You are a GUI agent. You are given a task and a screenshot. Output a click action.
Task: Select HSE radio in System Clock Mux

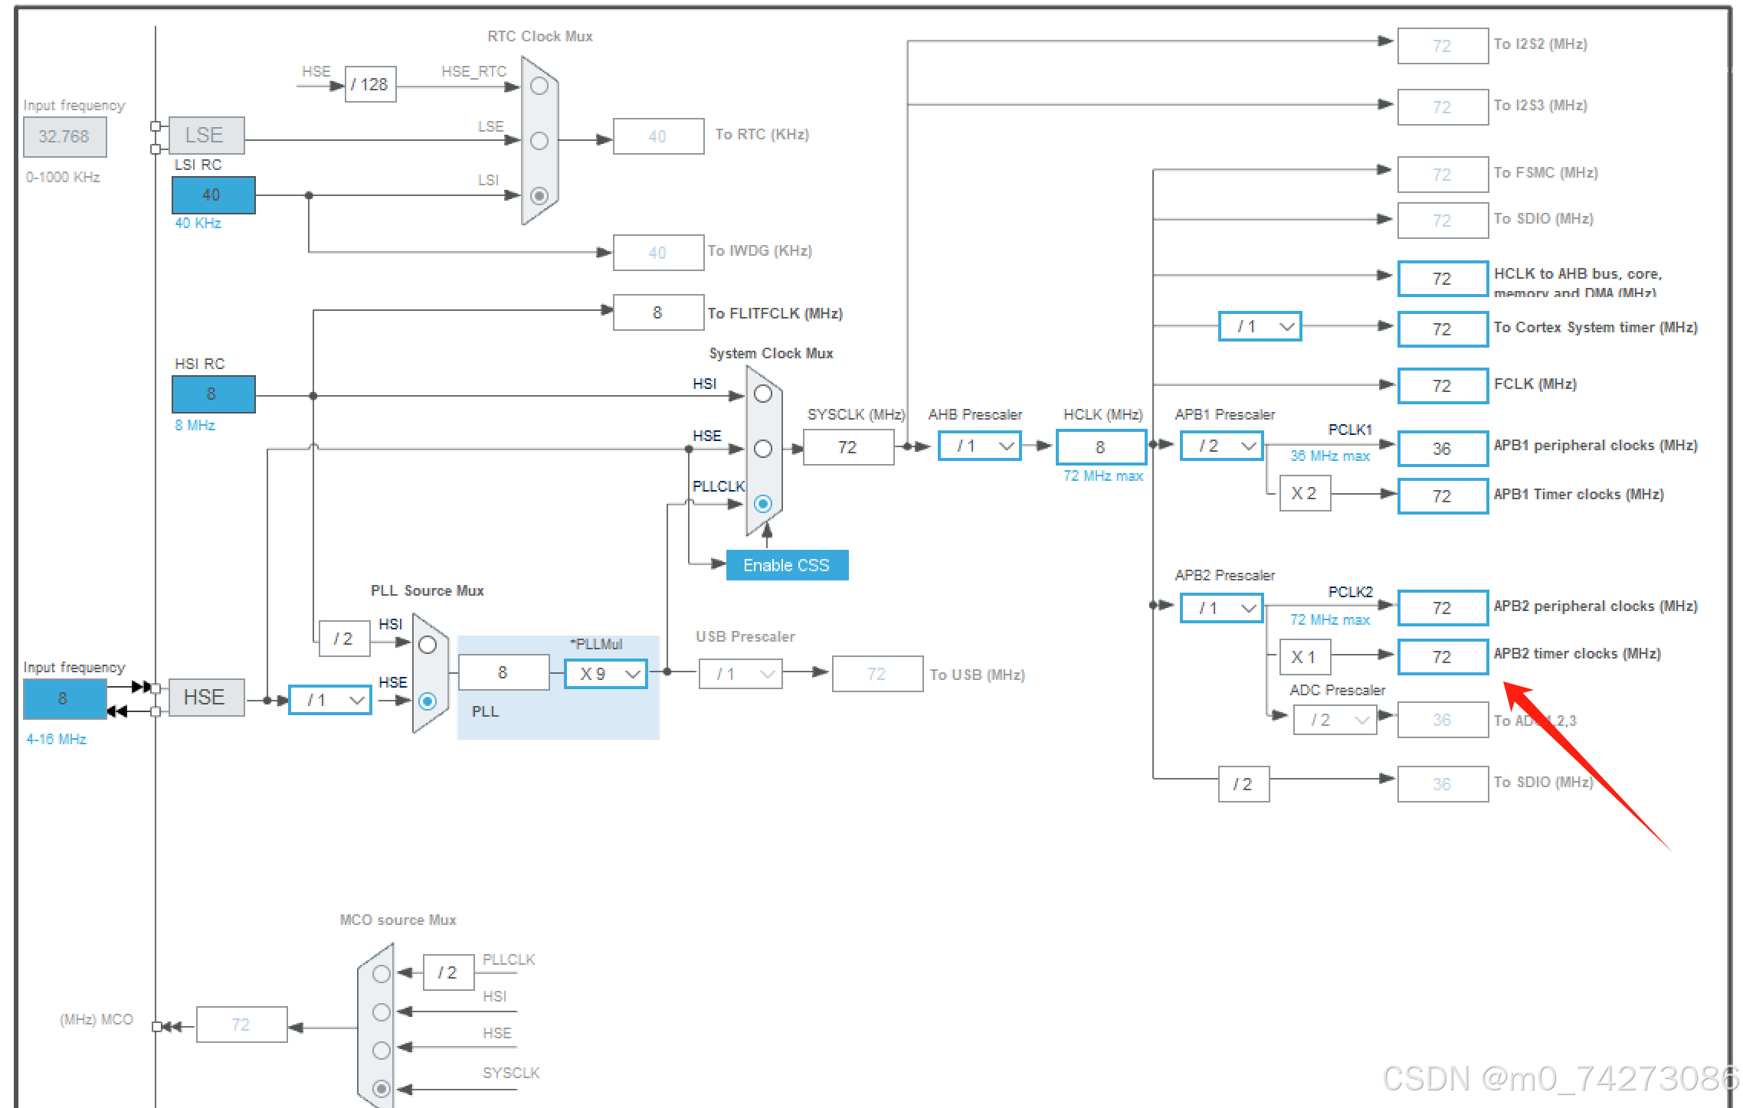(762, 449)
